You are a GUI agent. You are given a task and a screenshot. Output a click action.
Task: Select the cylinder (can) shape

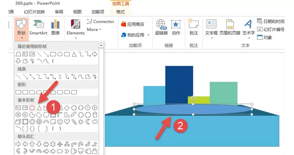[95, 115]
